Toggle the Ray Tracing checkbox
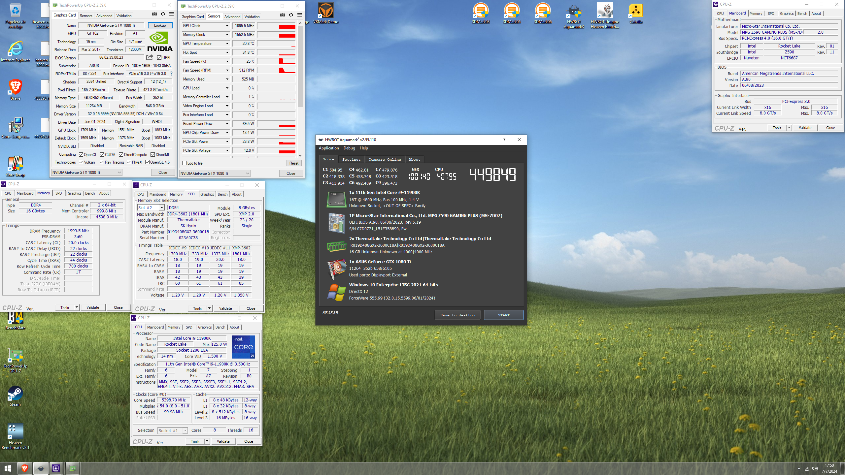The image size is (845, 475). (102, 162)
